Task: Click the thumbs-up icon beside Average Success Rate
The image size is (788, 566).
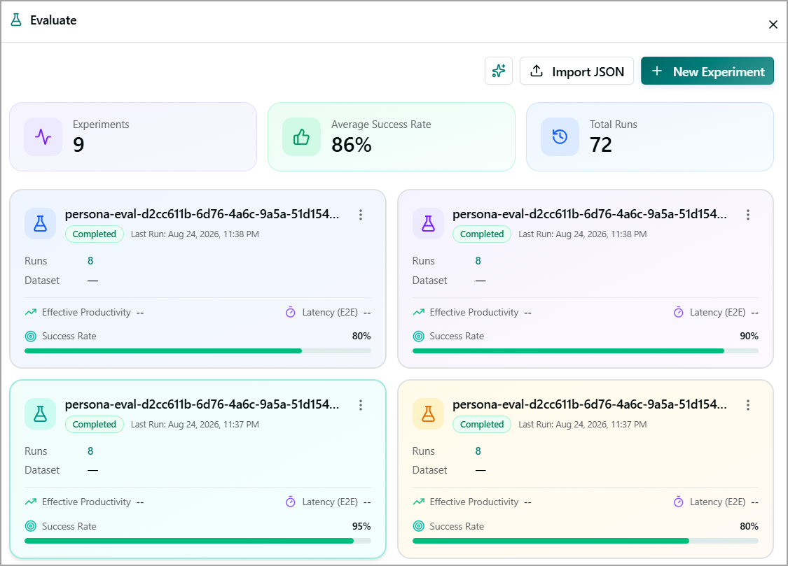Action: tap(301, 136)
